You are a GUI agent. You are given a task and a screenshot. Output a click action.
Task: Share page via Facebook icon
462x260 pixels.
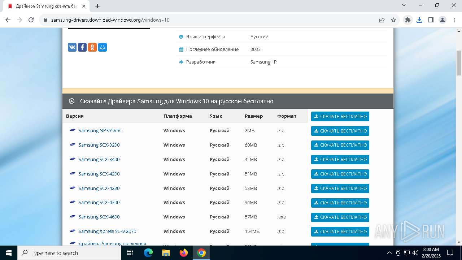(x=82, y=47)
